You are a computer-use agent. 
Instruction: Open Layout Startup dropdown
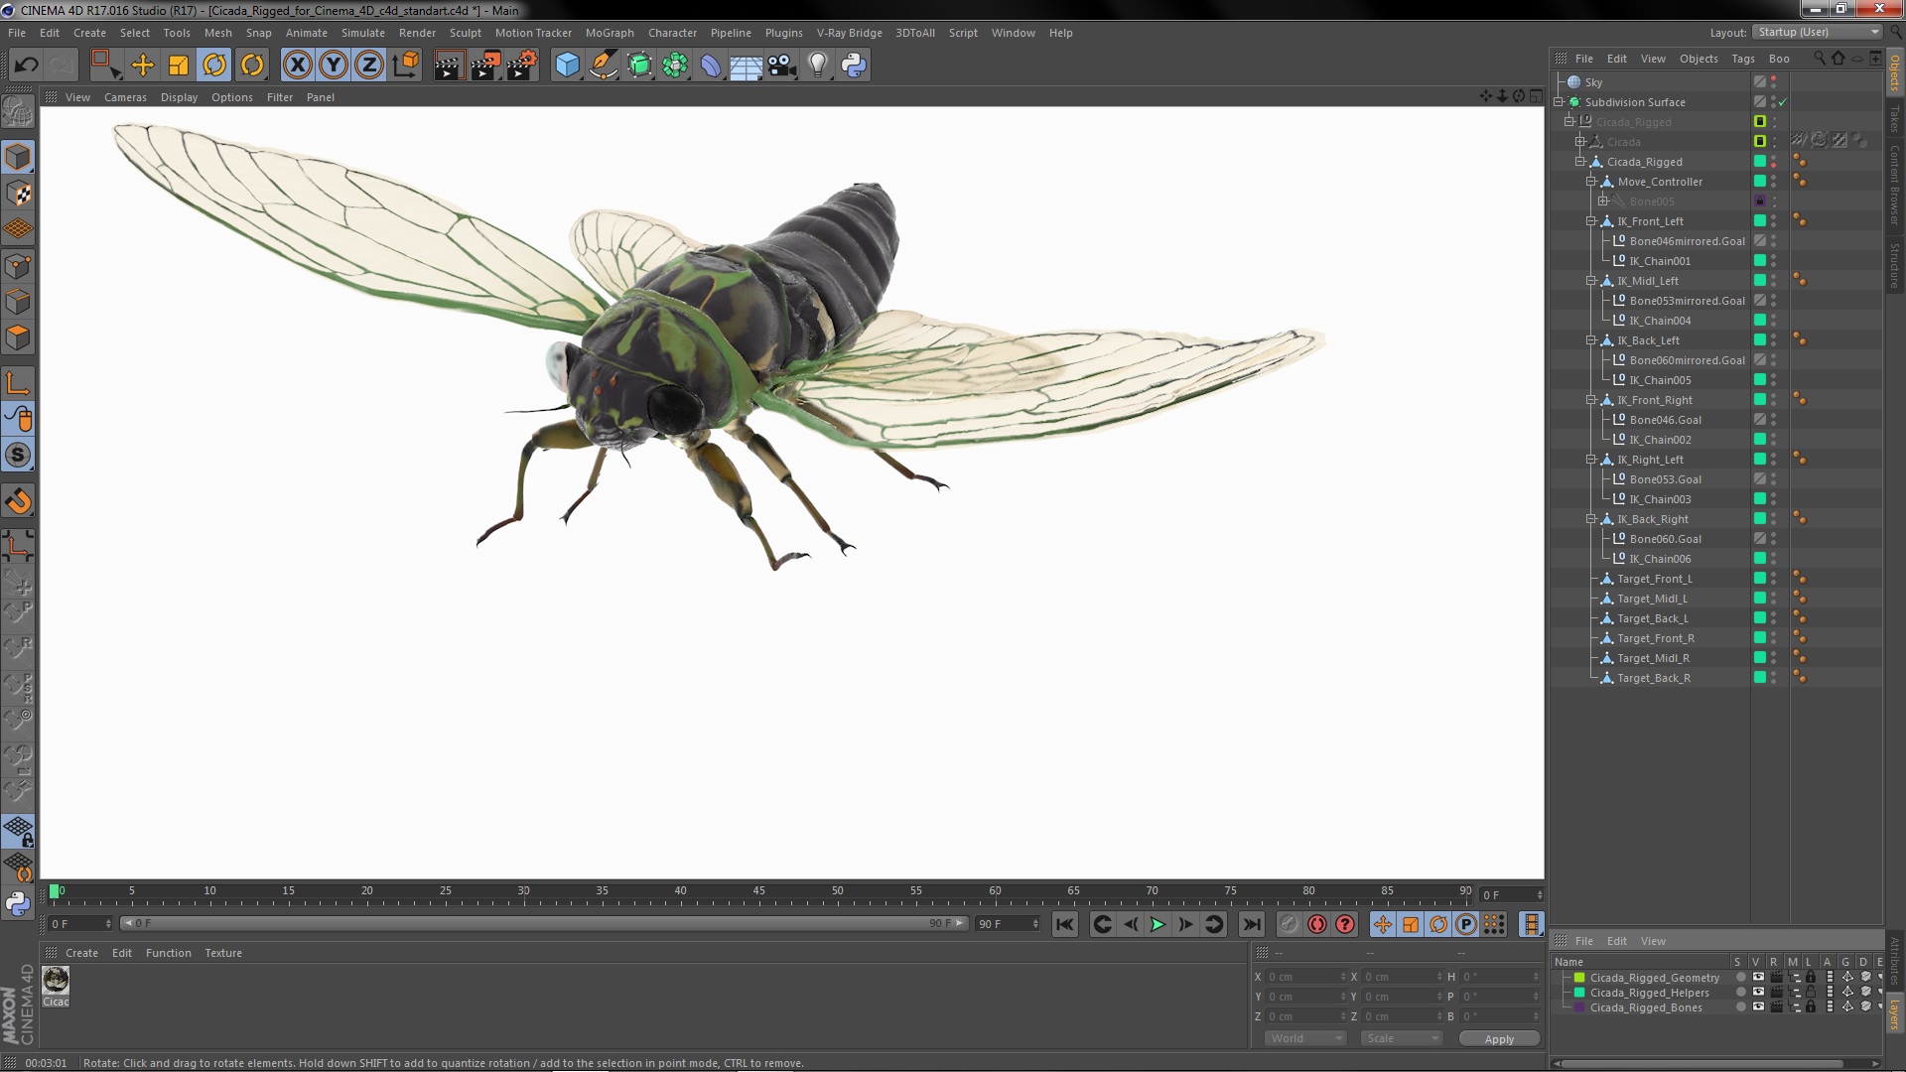pos(1818,32)
